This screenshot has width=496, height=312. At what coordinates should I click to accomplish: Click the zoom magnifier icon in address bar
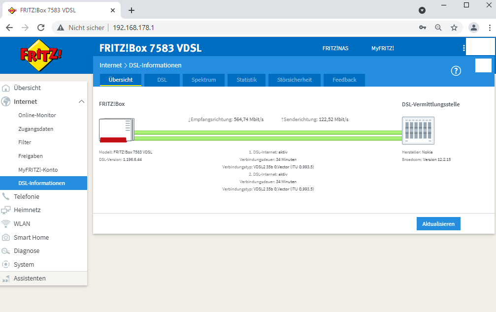(x=438, y=28)
